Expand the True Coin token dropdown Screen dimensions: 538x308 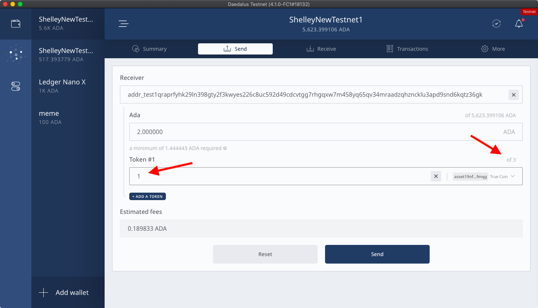tap(513, 176)
